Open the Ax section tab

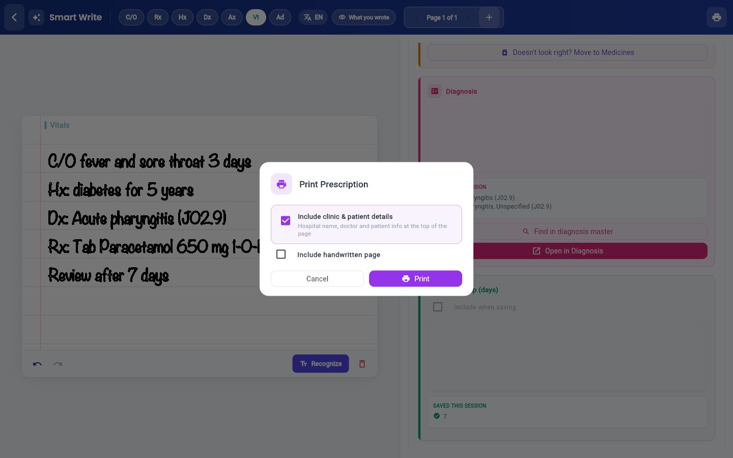232,17
